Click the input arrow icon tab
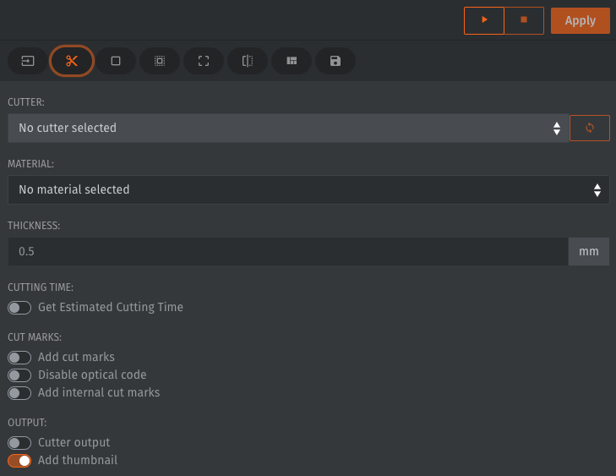Image resolution: width=616 pixels, height=476 pixels. (28, 61)
